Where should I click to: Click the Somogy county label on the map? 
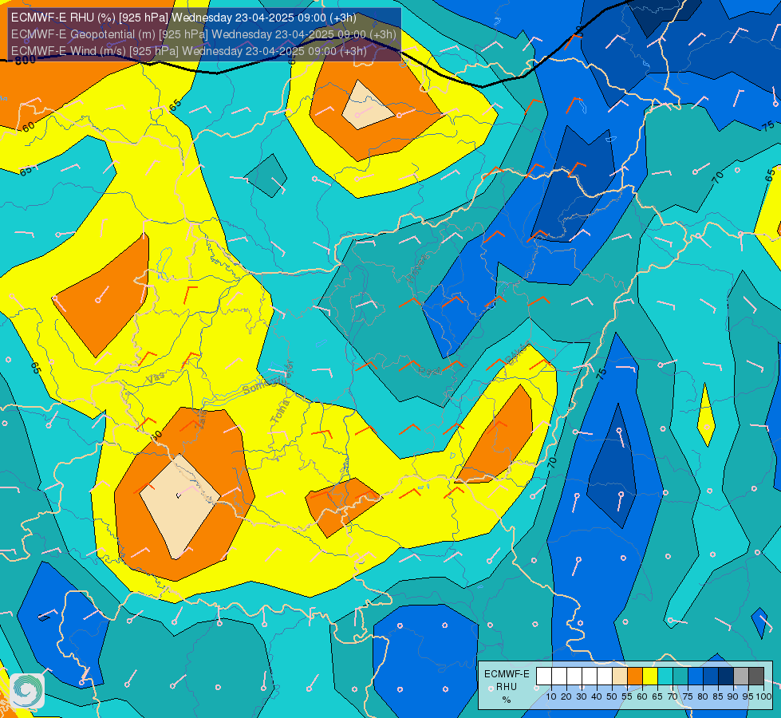[x=261, y=385]
